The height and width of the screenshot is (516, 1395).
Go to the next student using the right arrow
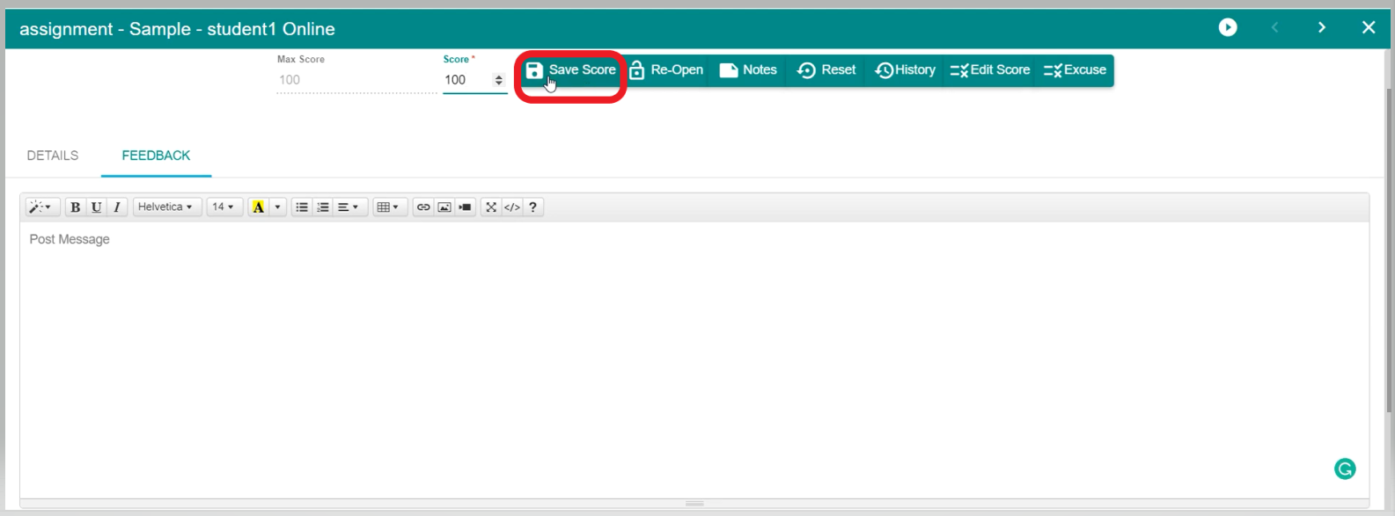1321,27
